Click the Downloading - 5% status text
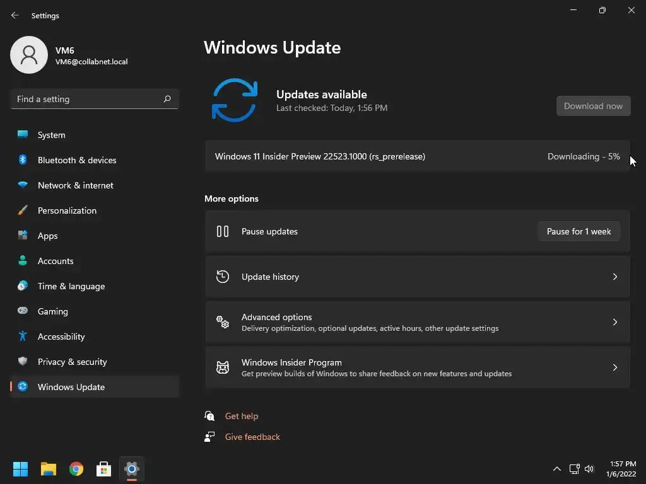This screenshot has height=484, width=646. 584,156
